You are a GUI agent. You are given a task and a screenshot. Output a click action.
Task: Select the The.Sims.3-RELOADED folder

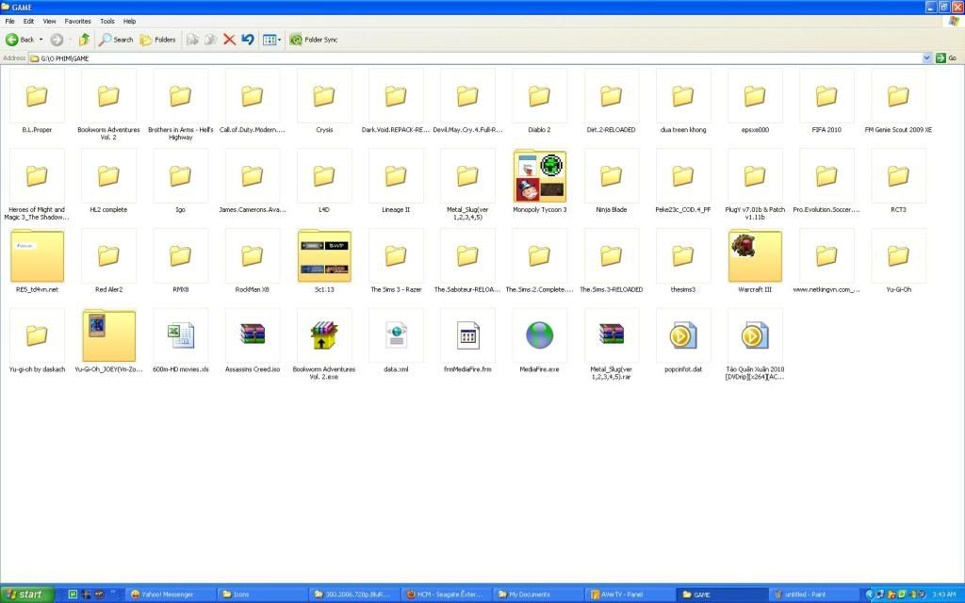pyautogui.click(x=611, y=262)
